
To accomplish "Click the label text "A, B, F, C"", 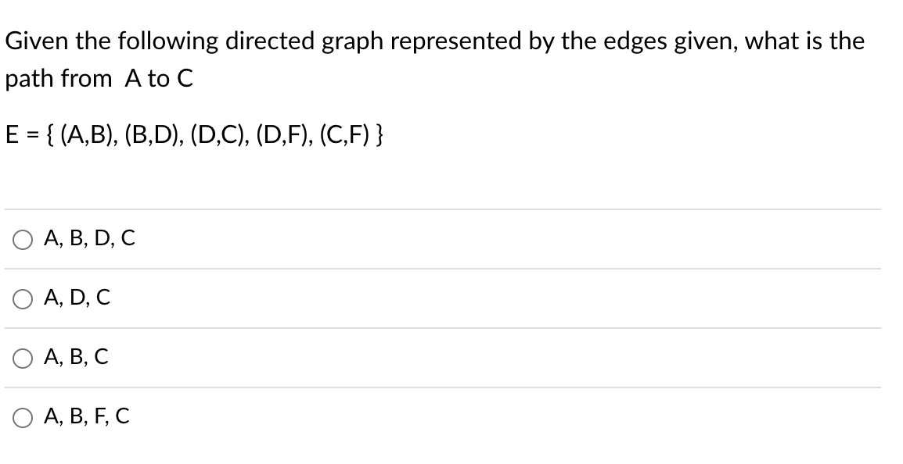I will point(88,416).
